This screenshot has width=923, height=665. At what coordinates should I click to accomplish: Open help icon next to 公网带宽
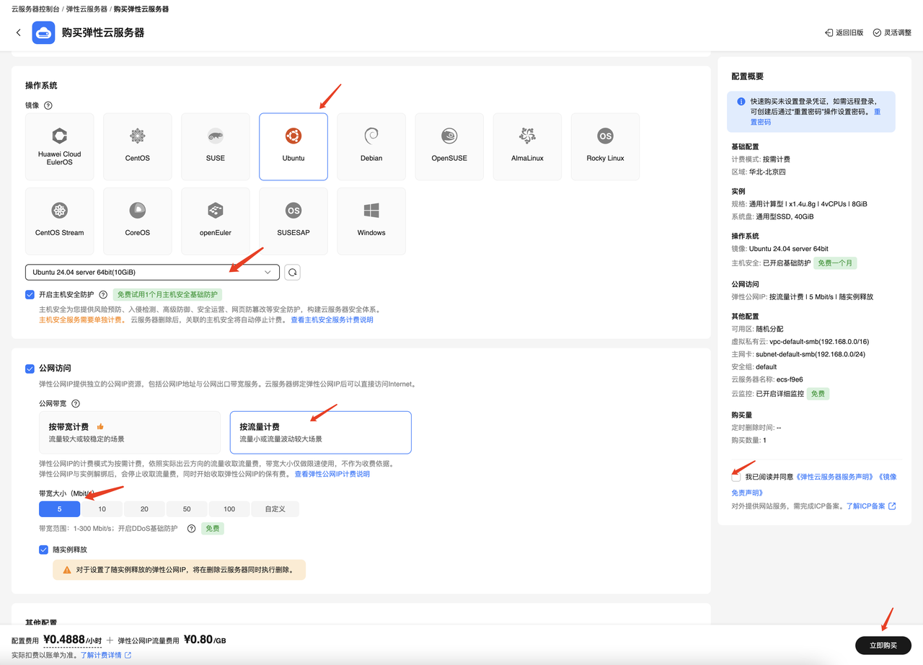(76, 404)
